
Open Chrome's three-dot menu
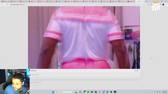(166, 5)
